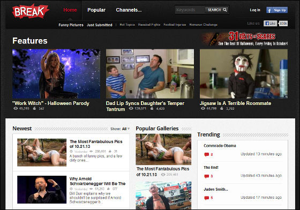The height and width of the screenshot is (210, 300).
Task: Click "Updated 43 minutes ago" text
Action: [x=261, y=176]
